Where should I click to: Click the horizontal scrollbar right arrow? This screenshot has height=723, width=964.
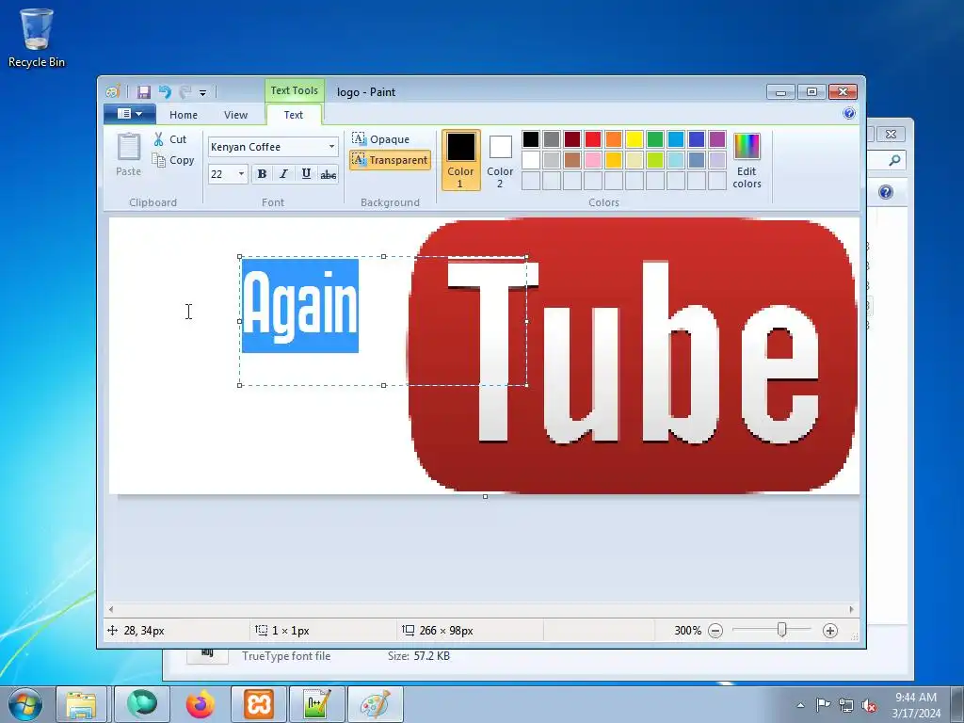tap(851, 609)
